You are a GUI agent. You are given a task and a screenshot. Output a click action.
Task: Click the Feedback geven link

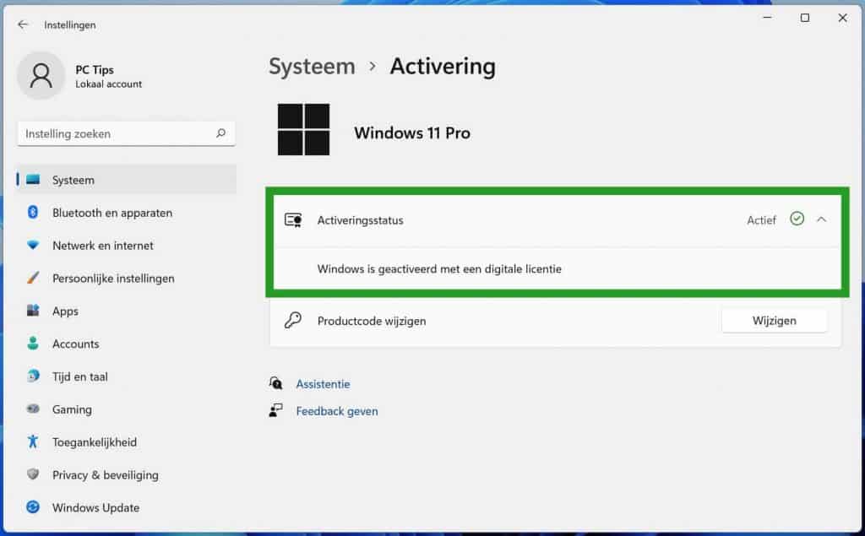pyautogui.click(x=337, y=411)
